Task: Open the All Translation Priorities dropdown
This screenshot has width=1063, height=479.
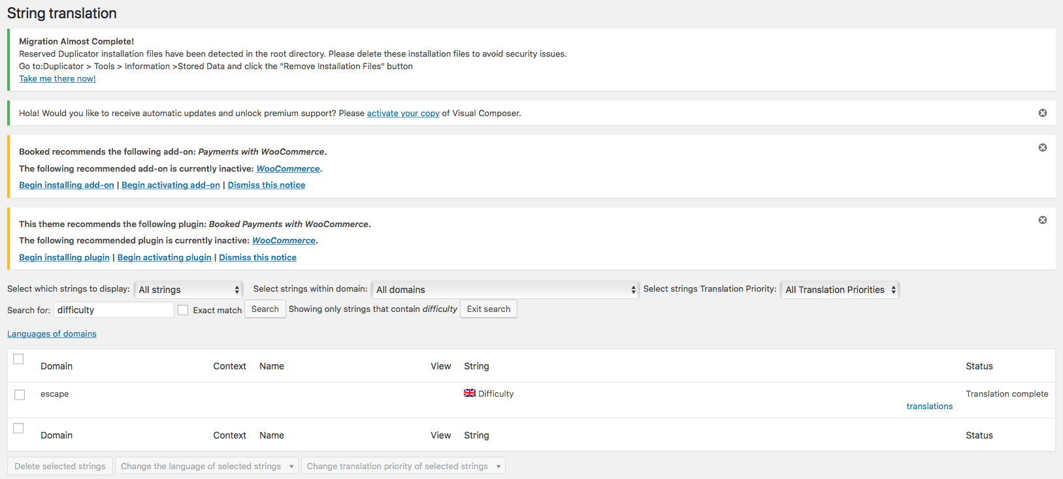Action: pos(840,290)
